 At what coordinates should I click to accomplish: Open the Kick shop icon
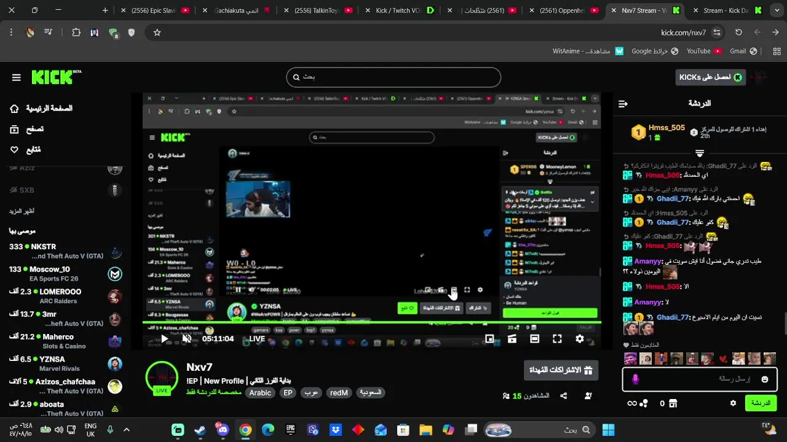pos(673,403)
